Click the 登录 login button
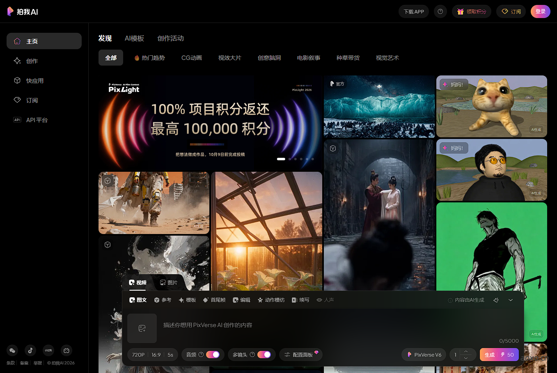 point(541,11)
